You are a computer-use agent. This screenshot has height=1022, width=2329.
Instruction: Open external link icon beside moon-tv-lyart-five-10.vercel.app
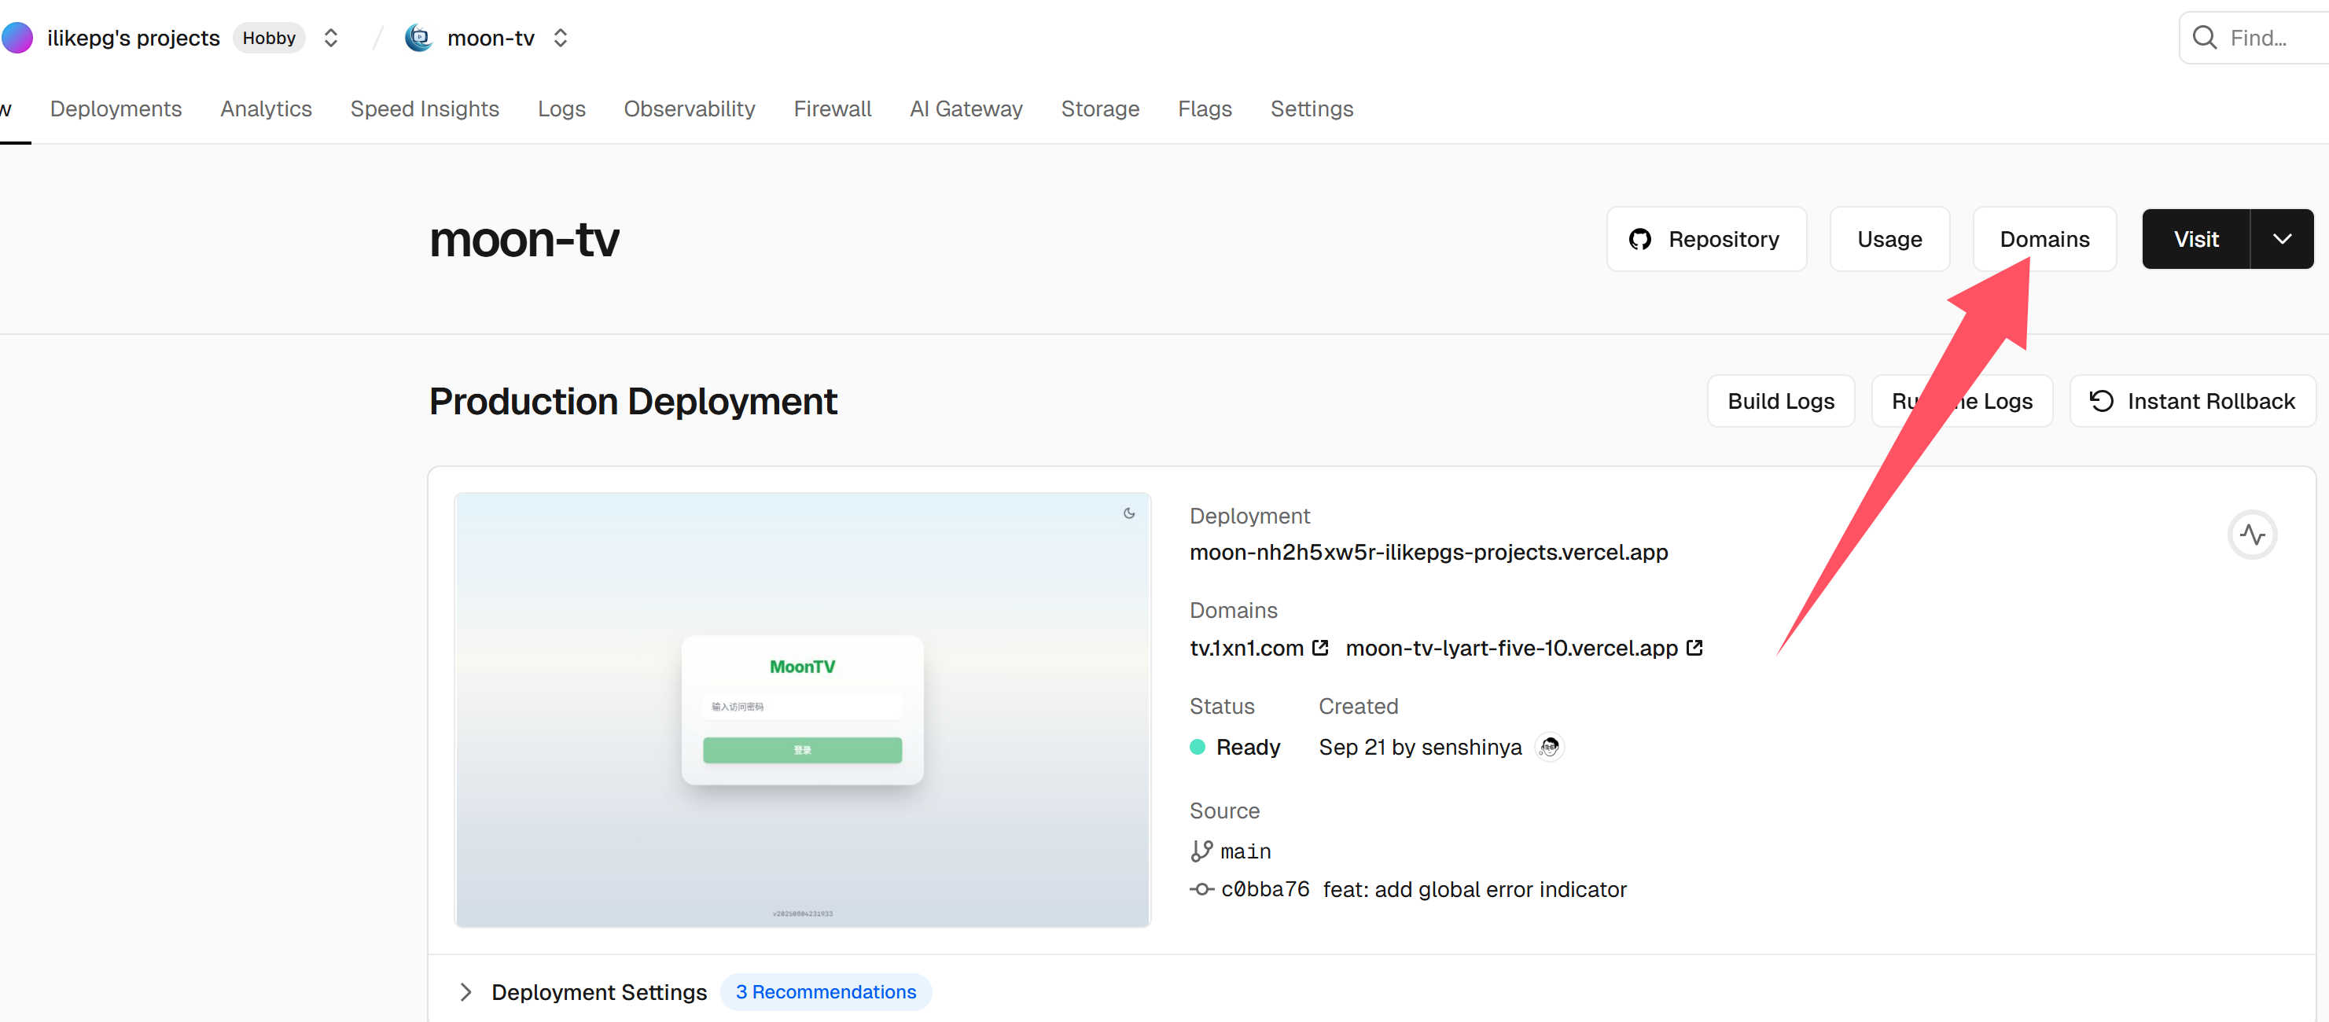(1694, 648)
